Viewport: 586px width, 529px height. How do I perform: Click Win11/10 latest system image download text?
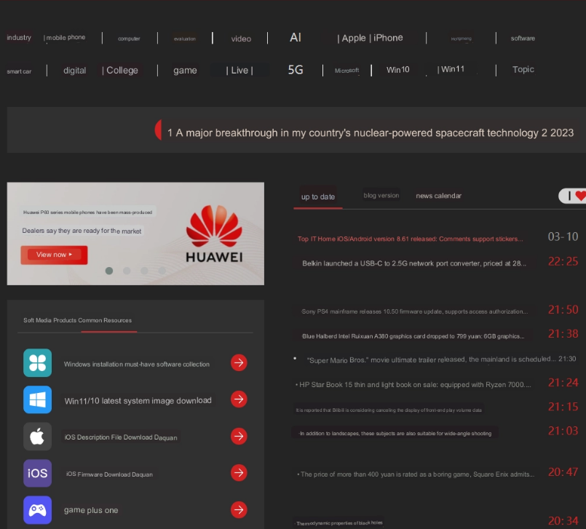(138, 400)
